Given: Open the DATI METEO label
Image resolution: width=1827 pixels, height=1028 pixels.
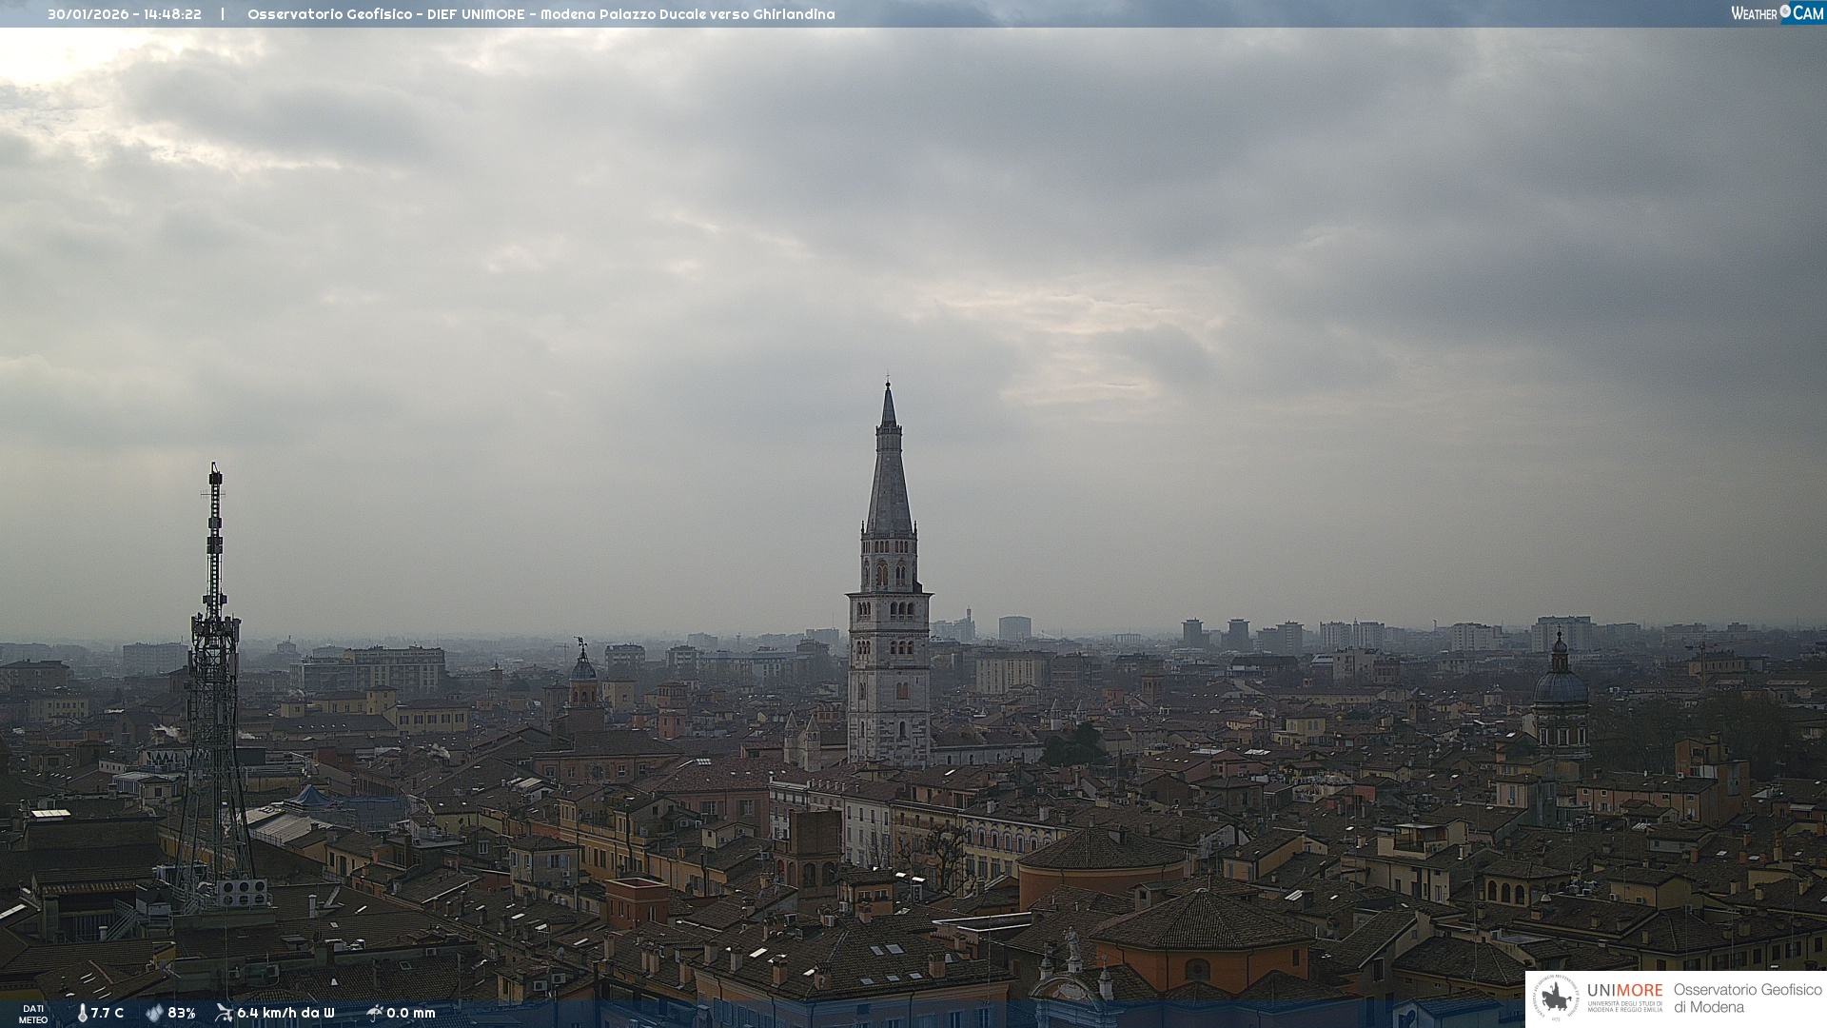Looking at the screenshot, I should click(33, 1014).
